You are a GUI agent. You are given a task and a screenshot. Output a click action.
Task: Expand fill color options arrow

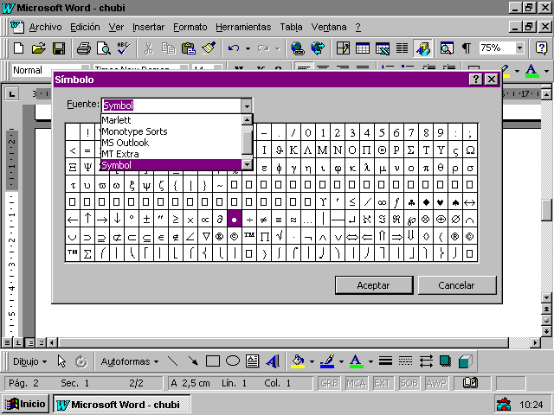click(312, 361)
